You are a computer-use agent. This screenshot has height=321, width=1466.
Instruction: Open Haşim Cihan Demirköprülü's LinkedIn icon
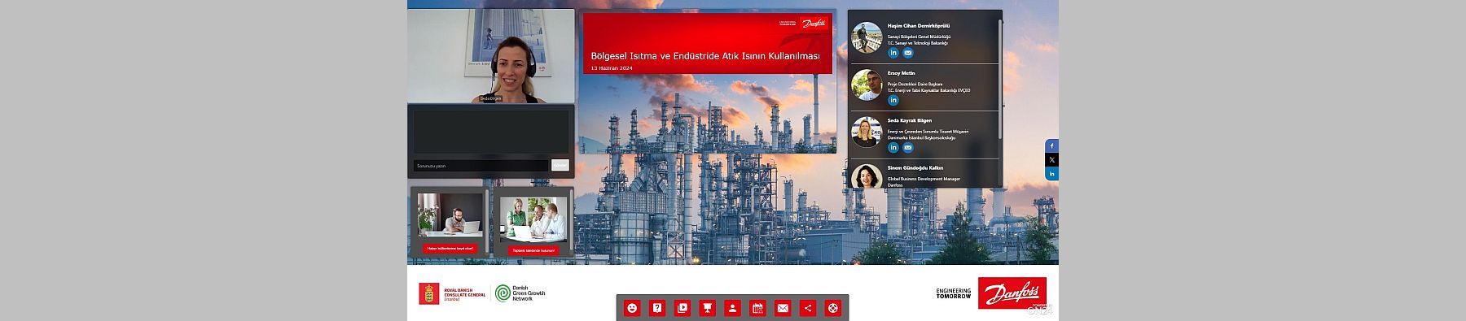coord(893,53)
